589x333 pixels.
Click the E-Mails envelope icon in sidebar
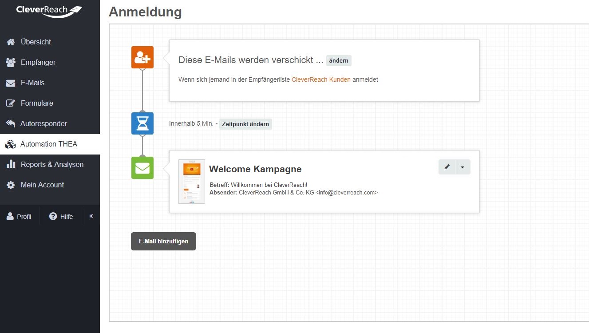point(11,83)
